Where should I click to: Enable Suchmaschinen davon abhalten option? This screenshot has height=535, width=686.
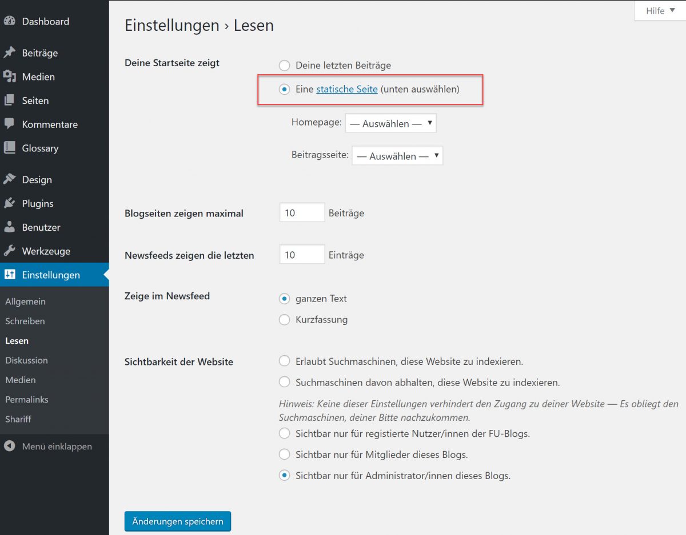[x=284, y=382]
